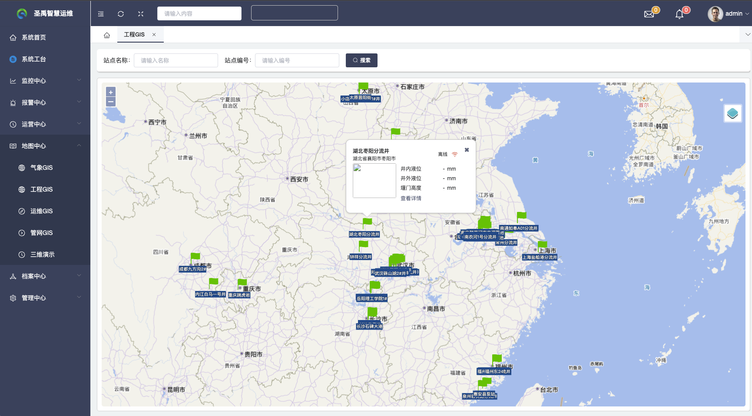
Task: Open the notifications bell icon
Action: 679,14
